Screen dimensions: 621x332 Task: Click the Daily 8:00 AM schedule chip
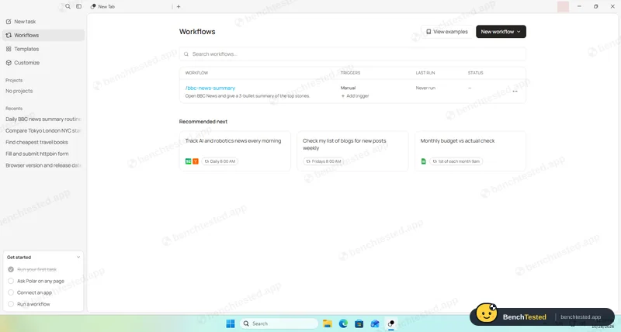[x=220, y=161]
